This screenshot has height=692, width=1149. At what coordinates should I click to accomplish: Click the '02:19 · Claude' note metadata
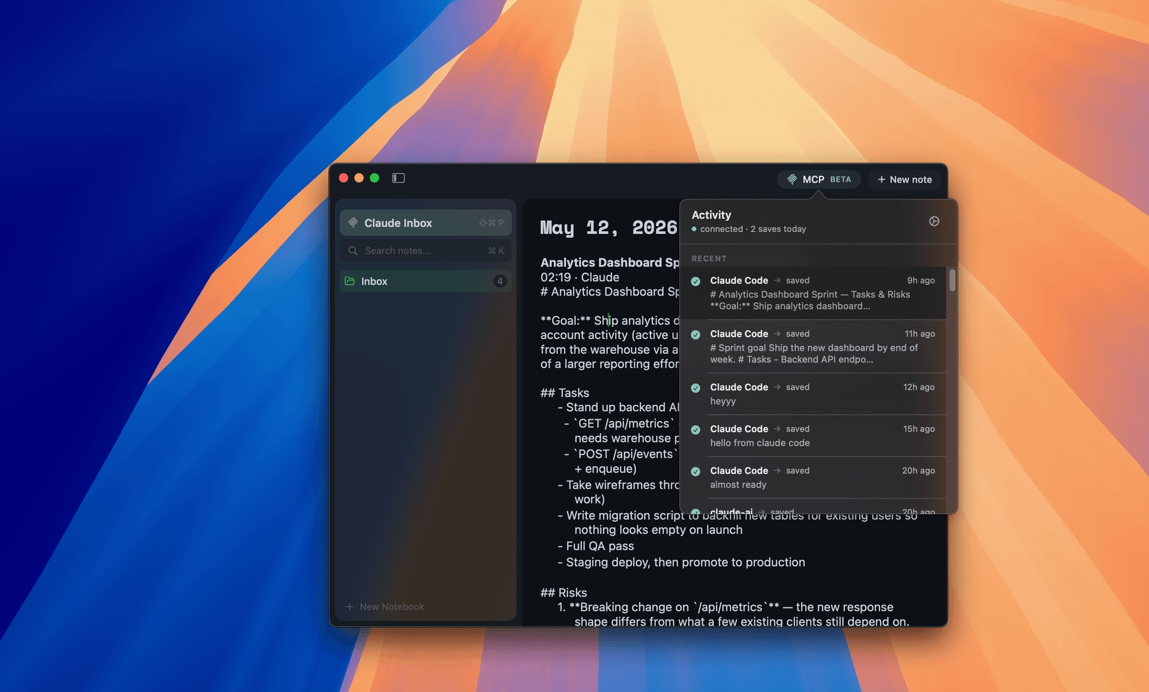pyautogui.click(x=580, y=277)
